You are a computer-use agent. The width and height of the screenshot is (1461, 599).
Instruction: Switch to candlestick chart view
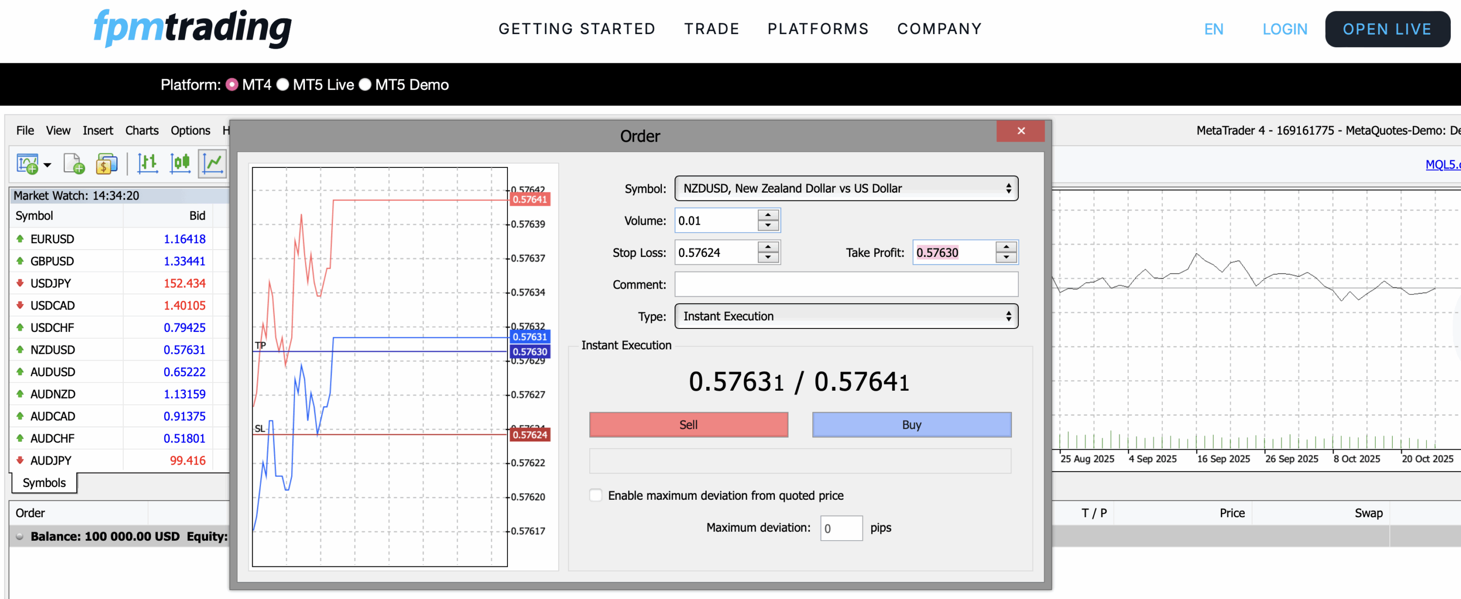pyautogui.click(x=180, y=164)
